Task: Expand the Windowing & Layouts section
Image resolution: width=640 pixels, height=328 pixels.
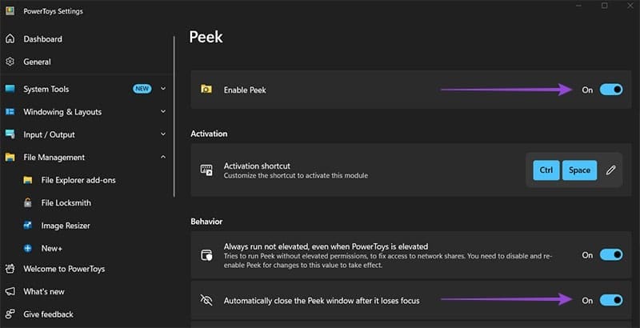Action: [x=163, y=112]
